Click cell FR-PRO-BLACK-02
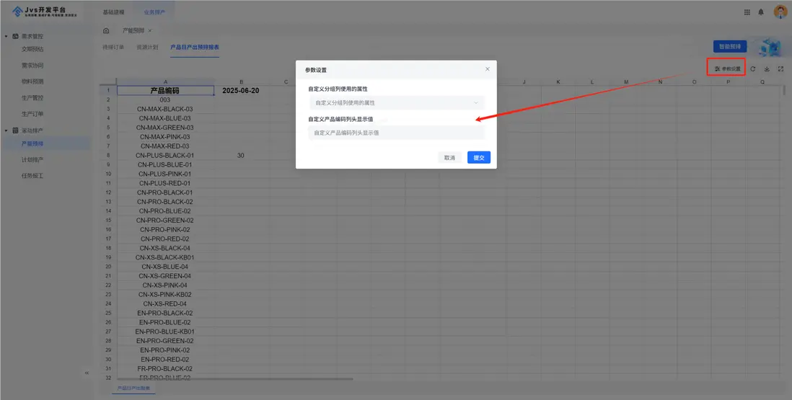Image resolution: width=792 pixels, height=400 pixels. tap(165, 369)
